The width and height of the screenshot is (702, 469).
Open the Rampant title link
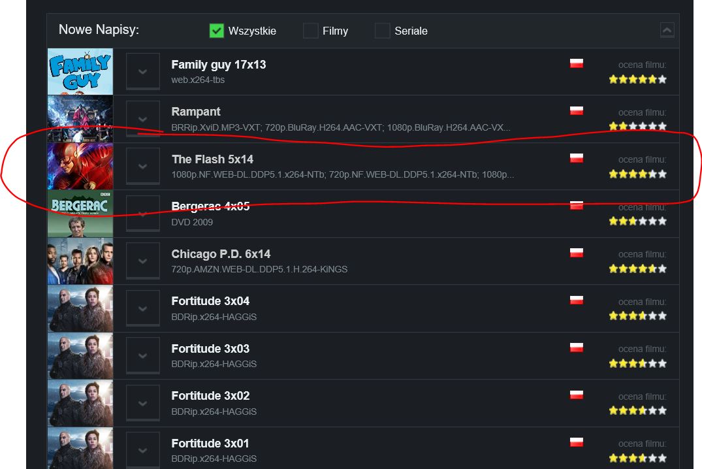(196, 112)
